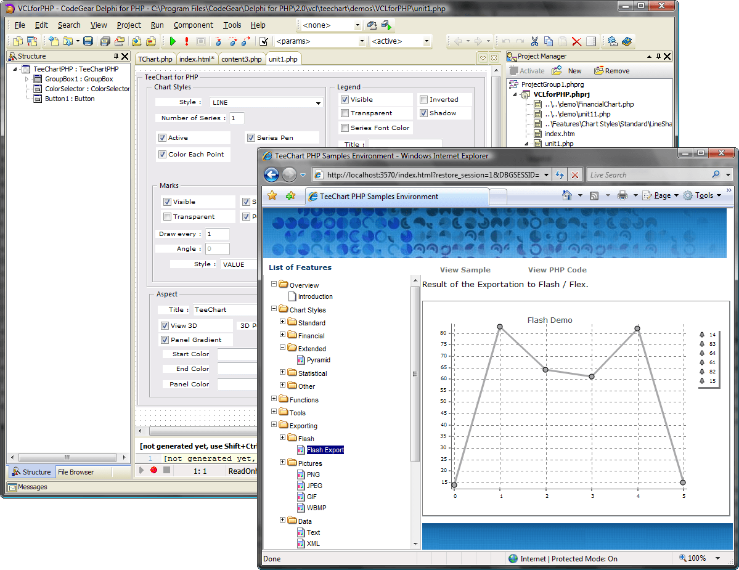Toggle the Panel Gradient checkbox
This screenshot has width=739, height=570.
point(165,340)
